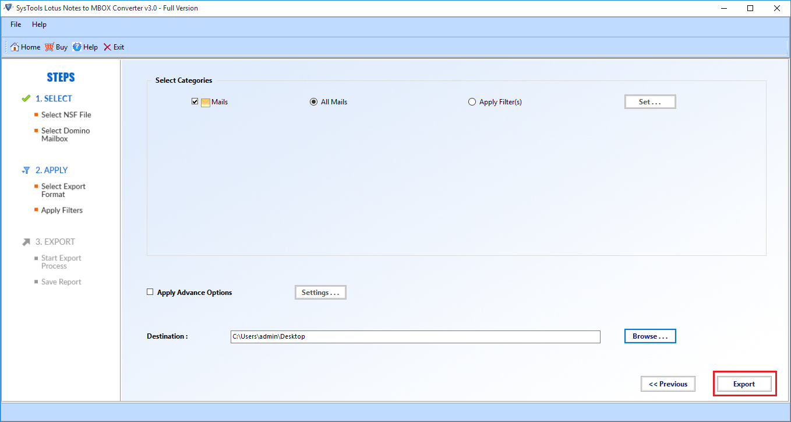Click the arrow icon beside 3. EXPORT

point(26,242)
